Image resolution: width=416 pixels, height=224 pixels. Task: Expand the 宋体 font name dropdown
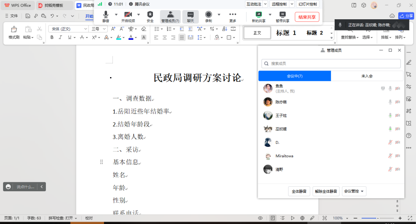(86, 29)
